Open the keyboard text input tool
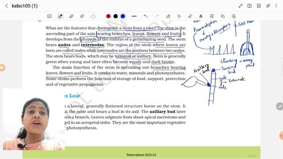This screenshot has height=159, width=283. coord(50,16)
